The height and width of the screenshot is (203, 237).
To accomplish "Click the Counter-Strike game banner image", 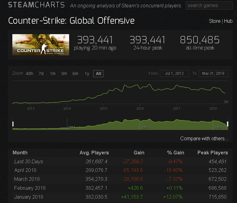I will click(x=41, y=45).
